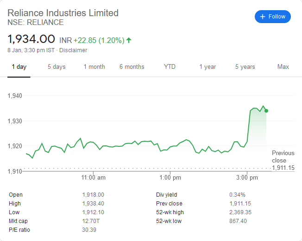
Task: Click the Mkt cap label
Action: point(19,221)
